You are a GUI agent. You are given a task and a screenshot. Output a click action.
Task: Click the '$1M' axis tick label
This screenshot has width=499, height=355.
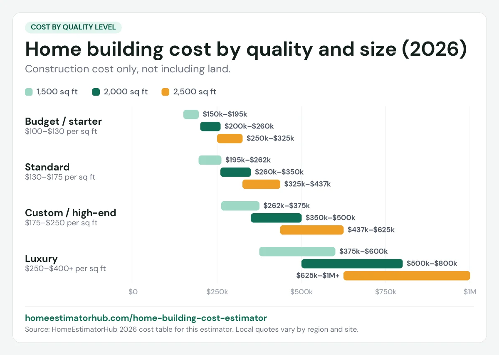pyautogui.click(x=470, y=292)
